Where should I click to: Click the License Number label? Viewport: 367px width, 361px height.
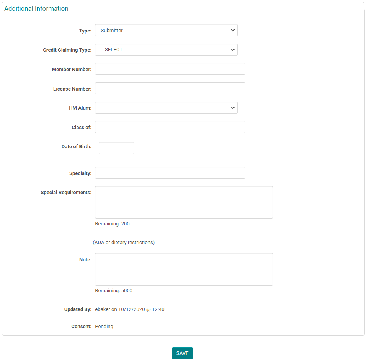(x=72, y=89)
